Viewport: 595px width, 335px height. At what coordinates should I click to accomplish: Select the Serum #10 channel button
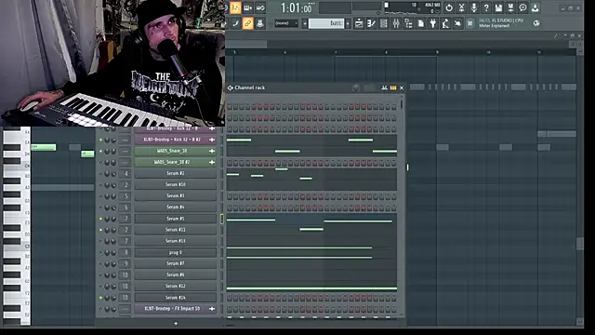click(x=175, y=184)
